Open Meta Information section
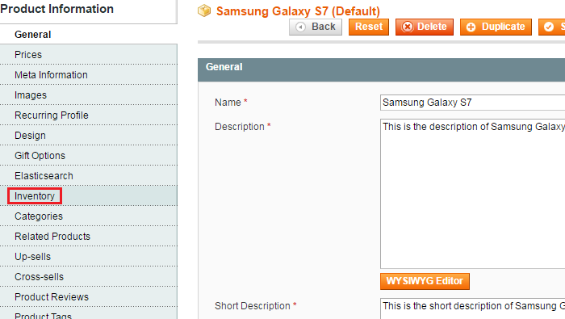The height and width of the screenshot is (319, 565). 89,75
